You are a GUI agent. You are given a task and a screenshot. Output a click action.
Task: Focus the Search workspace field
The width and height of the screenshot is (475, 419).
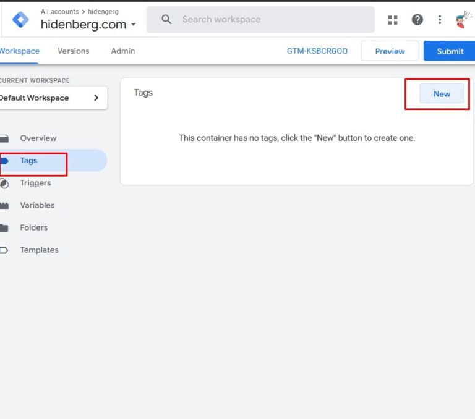click(x=272, y=20)
